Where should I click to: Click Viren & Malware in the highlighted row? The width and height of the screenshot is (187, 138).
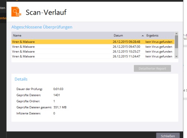click(23, 42)
